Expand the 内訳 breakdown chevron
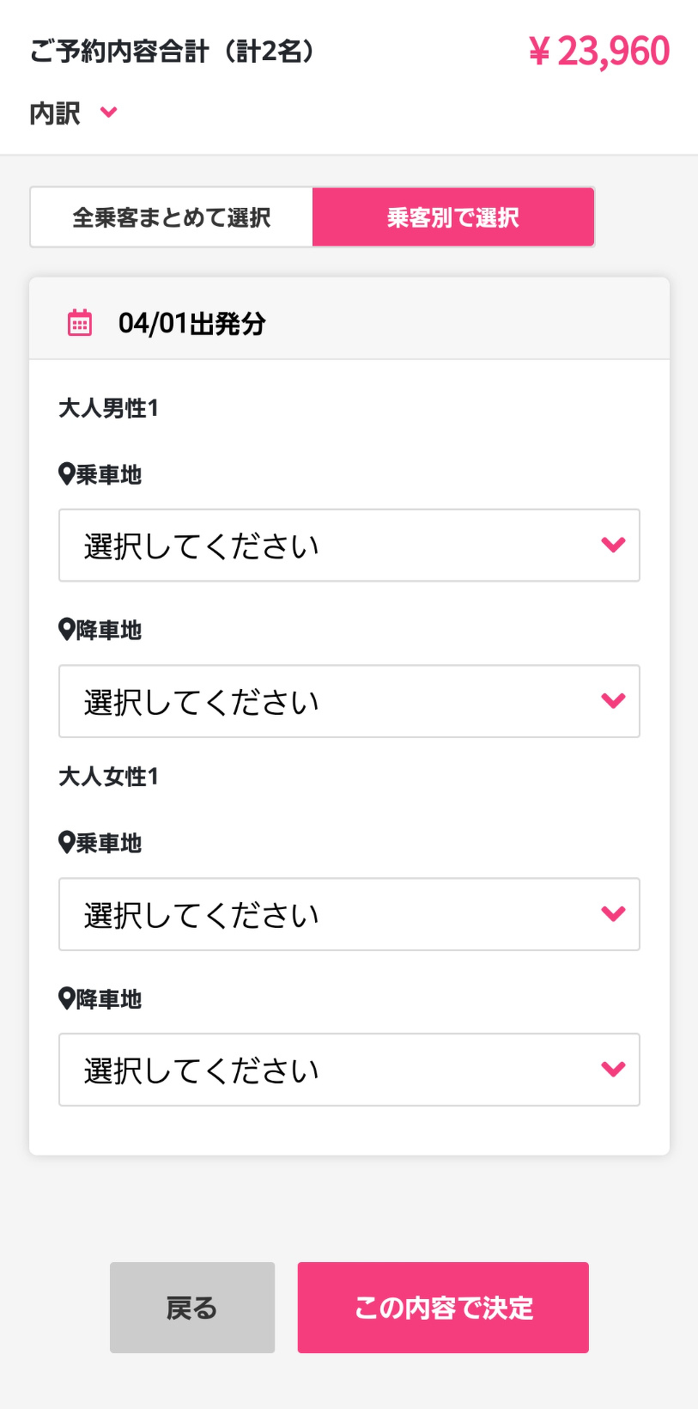 (108, 113)
